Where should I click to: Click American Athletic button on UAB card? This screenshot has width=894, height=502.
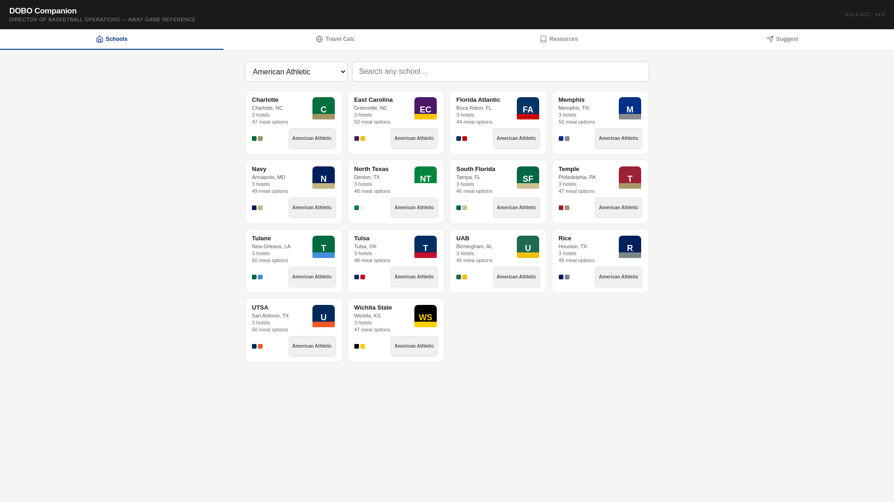coord(516,277)
